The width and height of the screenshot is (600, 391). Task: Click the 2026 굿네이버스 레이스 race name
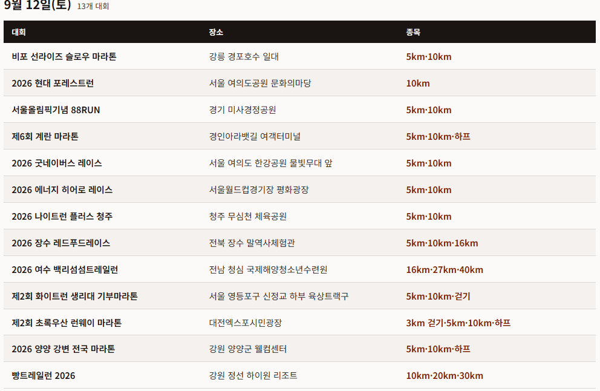click(x=57, y=163)
